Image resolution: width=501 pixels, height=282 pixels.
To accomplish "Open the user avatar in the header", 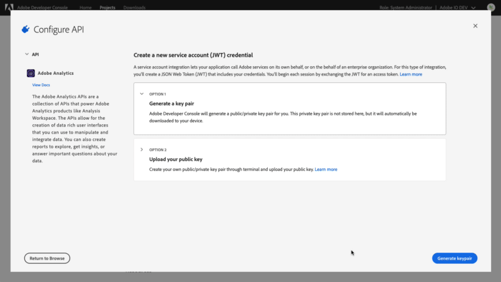I will (x=491, y=7).
